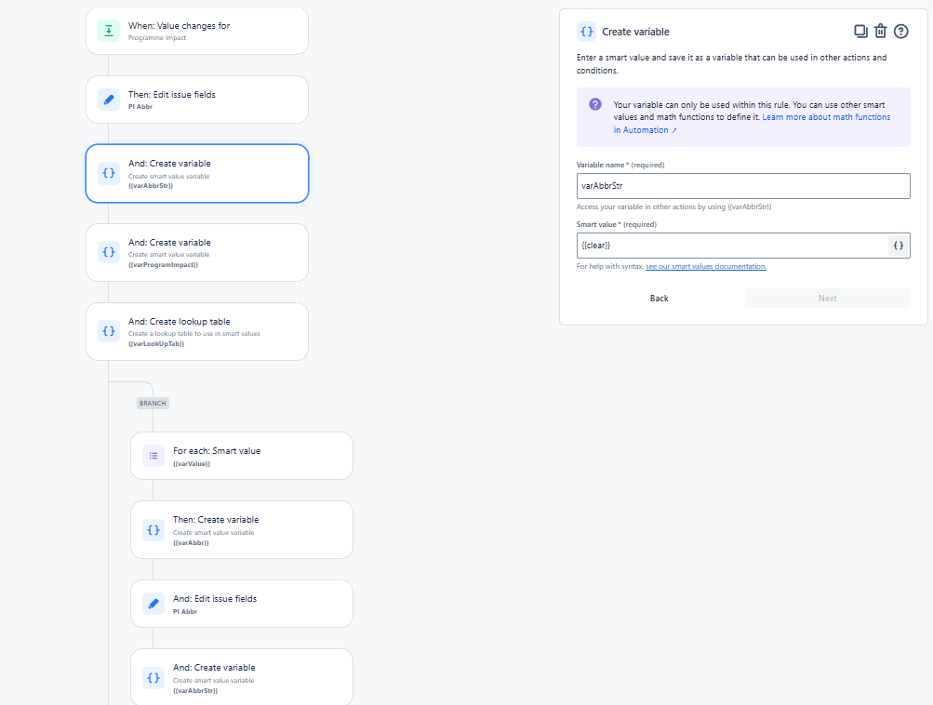Click the duplicate component icon

click(860, 31)
